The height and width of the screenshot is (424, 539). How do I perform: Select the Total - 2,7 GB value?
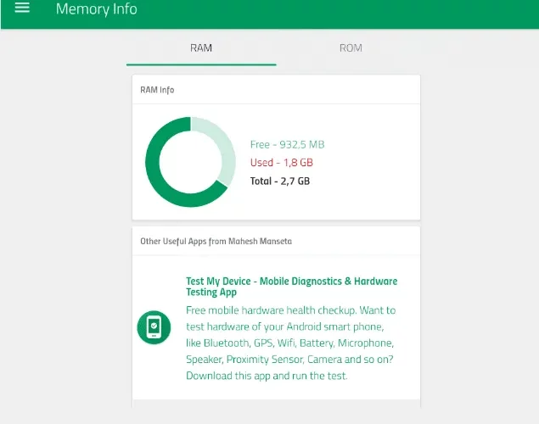(280, 181)
